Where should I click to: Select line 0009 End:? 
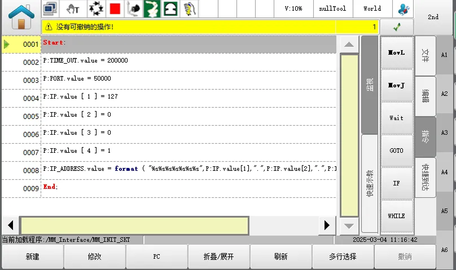169,188
